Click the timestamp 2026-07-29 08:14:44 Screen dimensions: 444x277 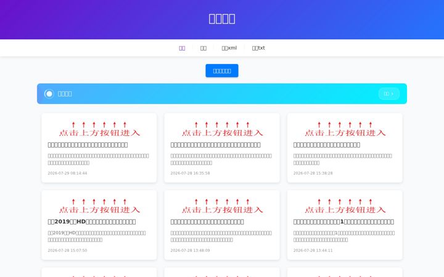click(x=67, y=173)
